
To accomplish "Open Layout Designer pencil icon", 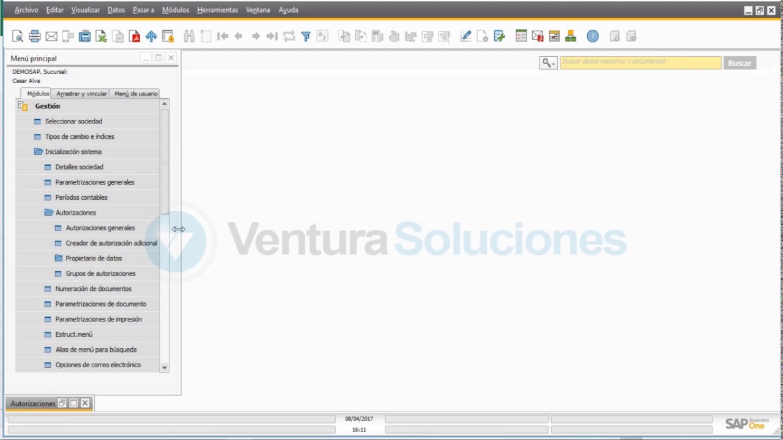I will point(466,37).
